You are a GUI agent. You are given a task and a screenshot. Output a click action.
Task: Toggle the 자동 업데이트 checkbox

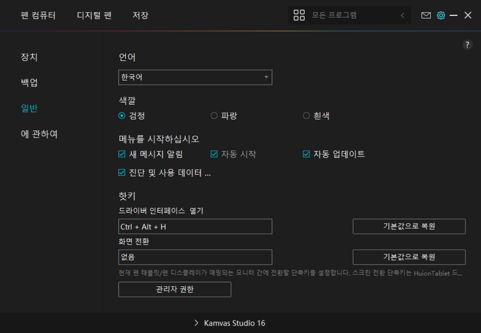coord(306,154)
